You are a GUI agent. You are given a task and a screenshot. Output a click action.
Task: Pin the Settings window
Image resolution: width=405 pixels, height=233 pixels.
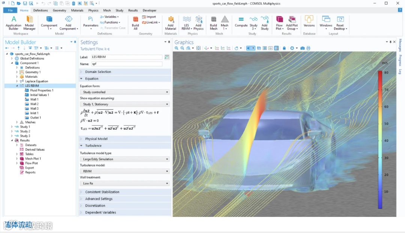click(x=169, y=42)
